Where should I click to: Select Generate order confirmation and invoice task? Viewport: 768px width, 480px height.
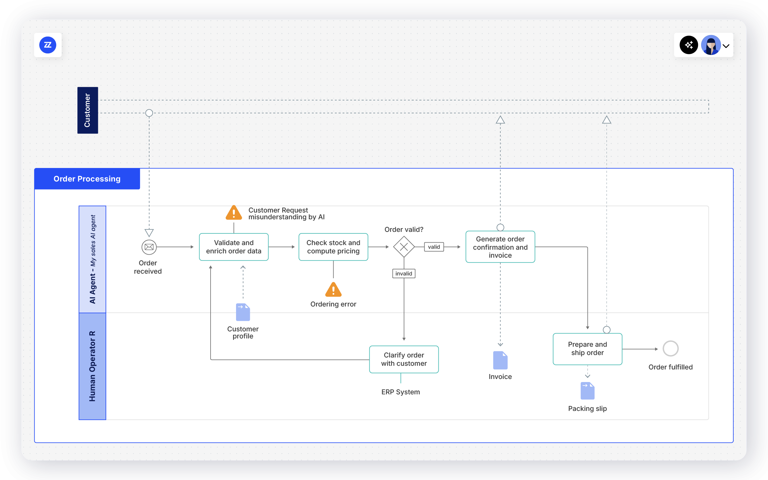click(500, 247)
